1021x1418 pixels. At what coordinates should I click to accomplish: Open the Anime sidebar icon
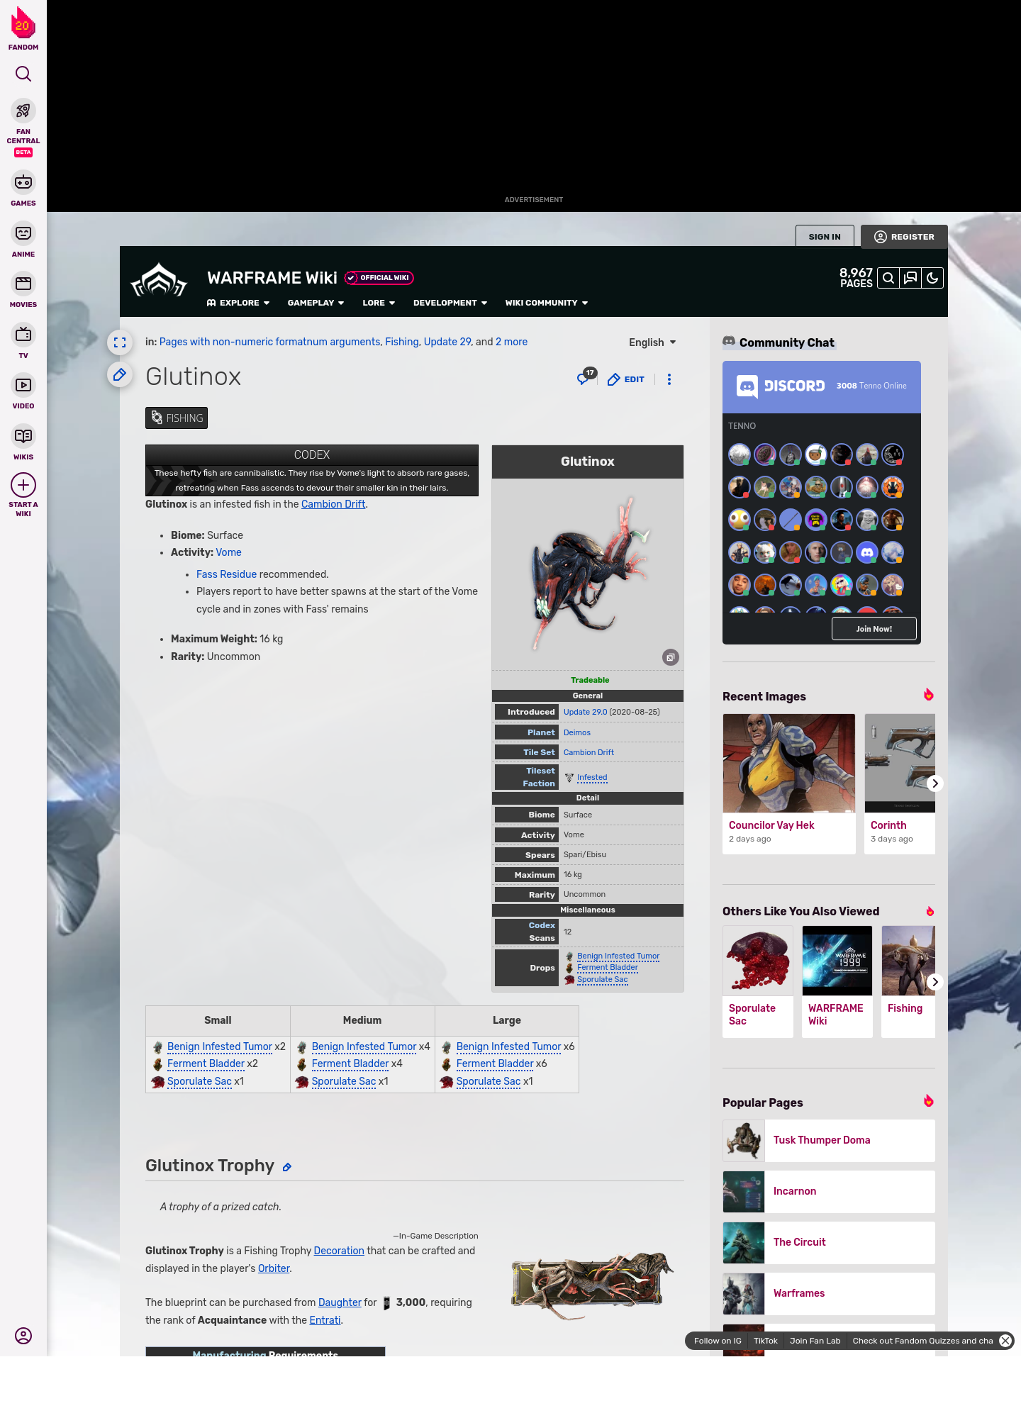23,233
